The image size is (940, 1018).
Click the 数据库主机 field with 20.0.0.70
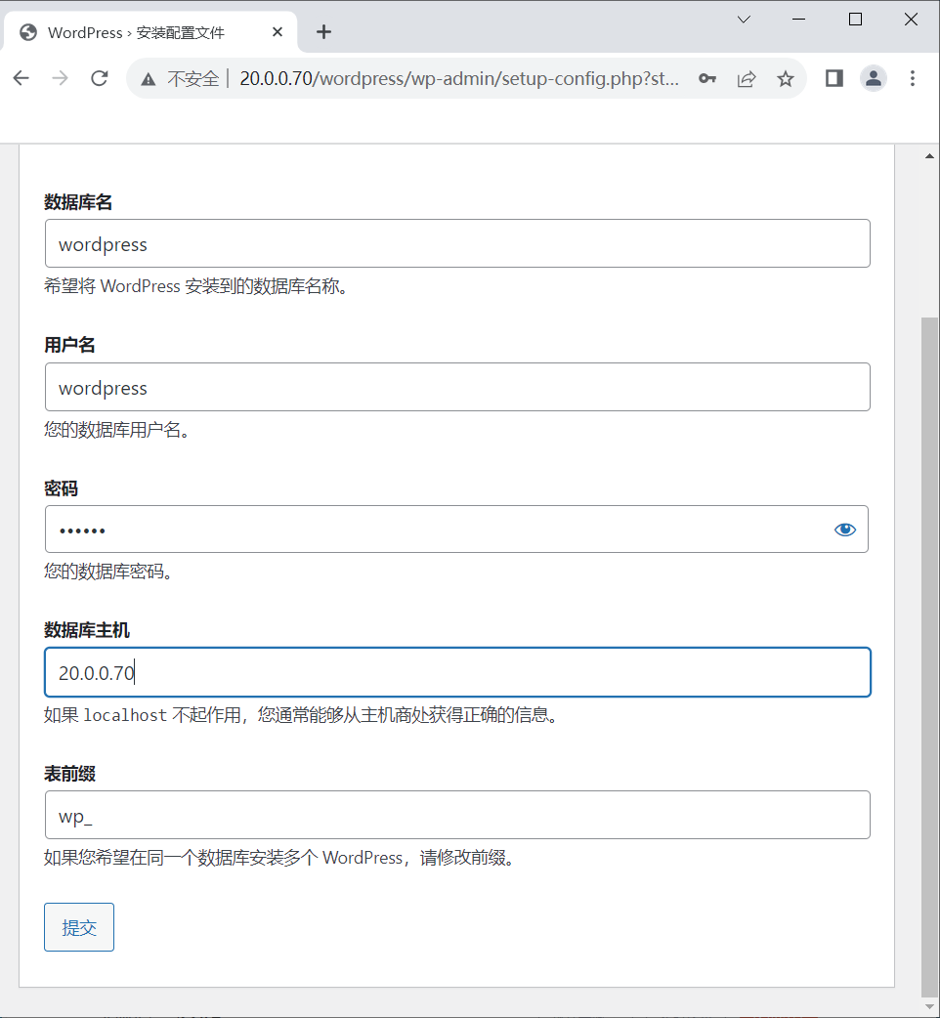pyautogui.click(x=457, y=672)
